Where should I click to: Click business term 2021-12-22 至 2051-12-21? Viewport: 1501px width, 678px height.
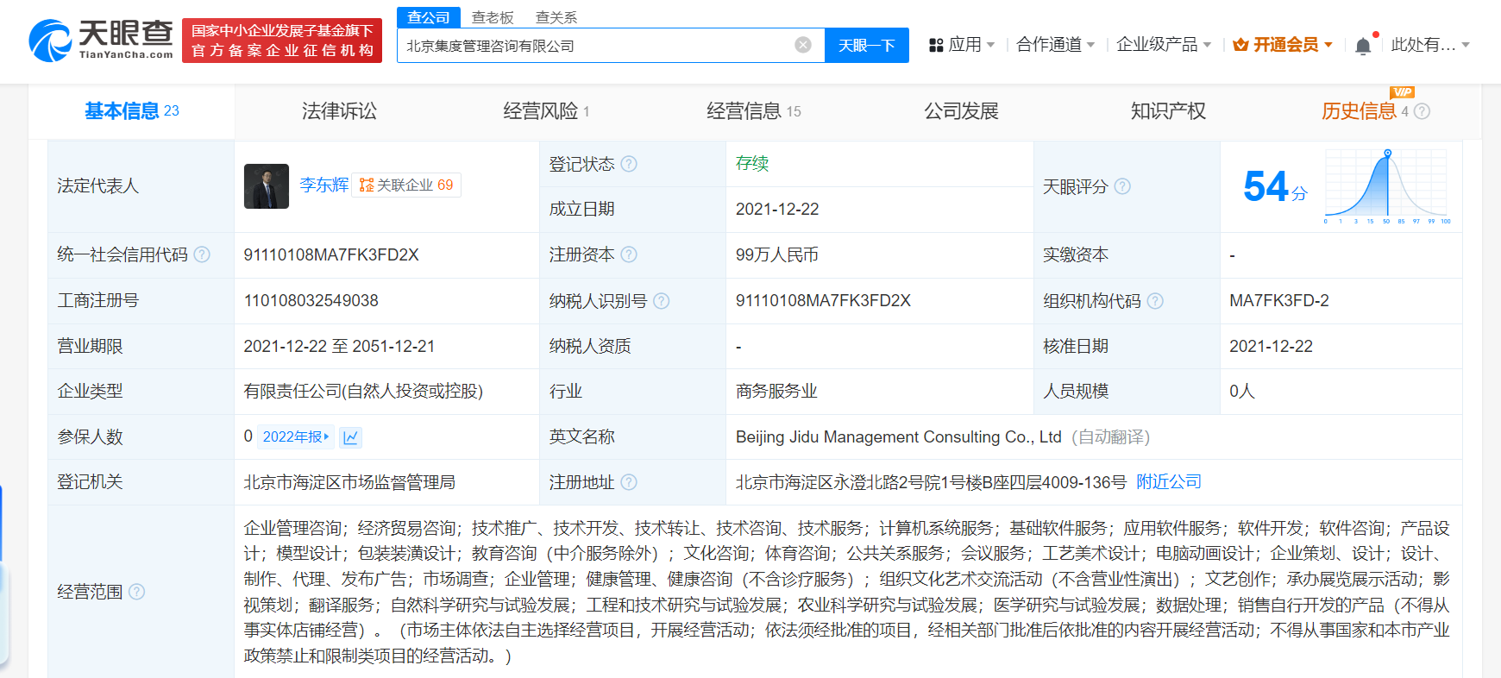pos(339,346)
